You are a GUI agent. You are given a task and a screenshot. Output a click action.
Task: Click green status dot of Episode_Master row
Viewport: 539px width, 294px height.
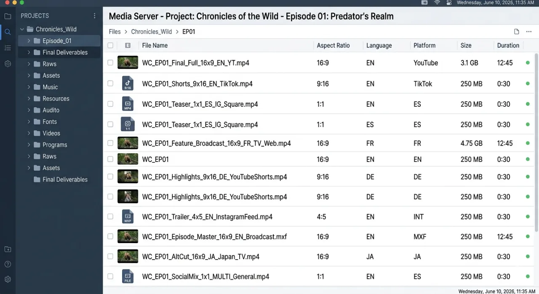528,237
